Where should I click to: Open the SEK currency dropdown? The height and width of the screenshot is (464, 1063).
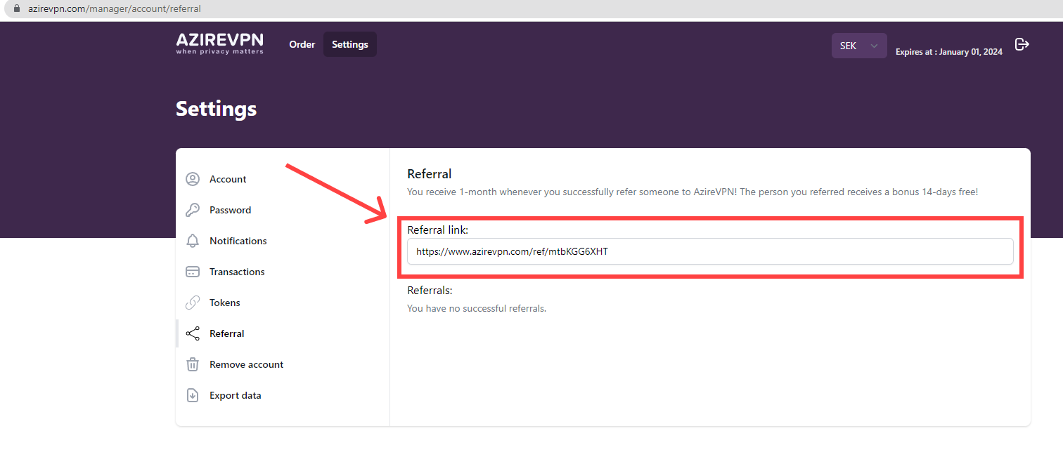[x=859, y=46]
